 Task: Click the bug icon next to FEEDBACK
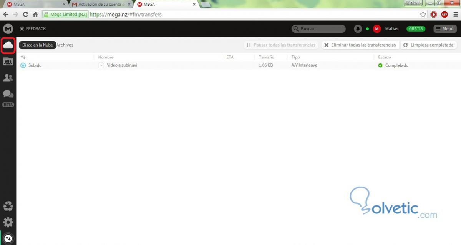coord(22,28)
